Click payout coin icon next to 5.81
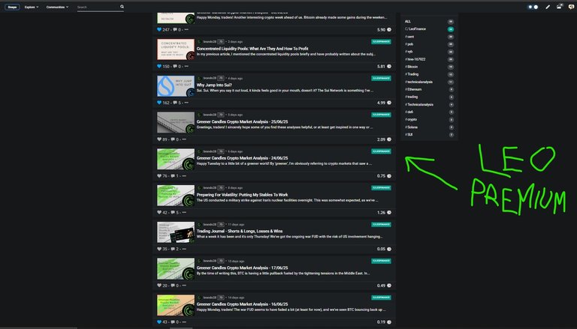 pyautogui.click(x=389, y=67)
